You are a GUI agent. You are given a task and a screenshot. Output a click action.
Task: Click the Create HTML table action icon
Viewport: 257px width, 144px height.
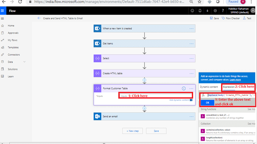point(97,73)
